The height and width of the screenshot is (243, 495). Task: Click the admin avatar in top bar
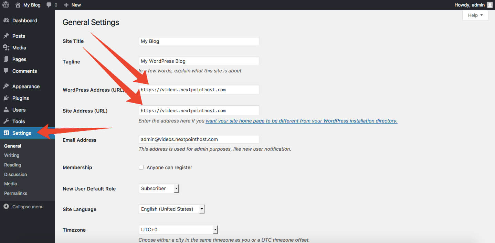[489, 5]
